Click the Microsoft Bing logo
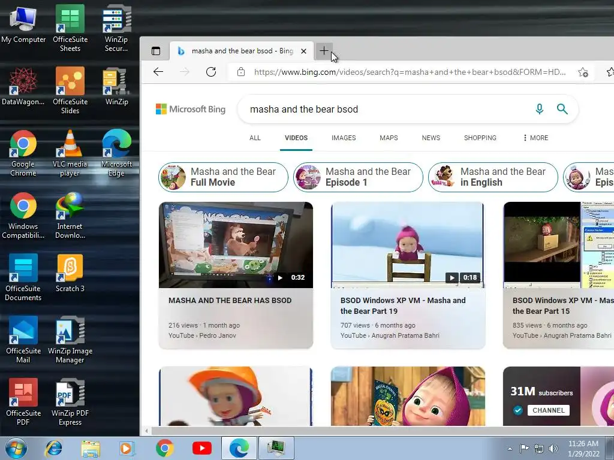 coord(191,109)
